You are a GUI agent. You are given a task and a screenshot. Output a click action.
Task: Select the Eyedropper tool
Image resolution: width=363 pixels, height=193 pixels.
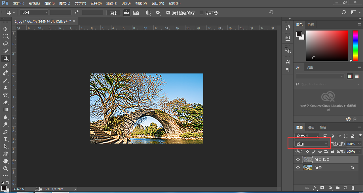[5, 66]
